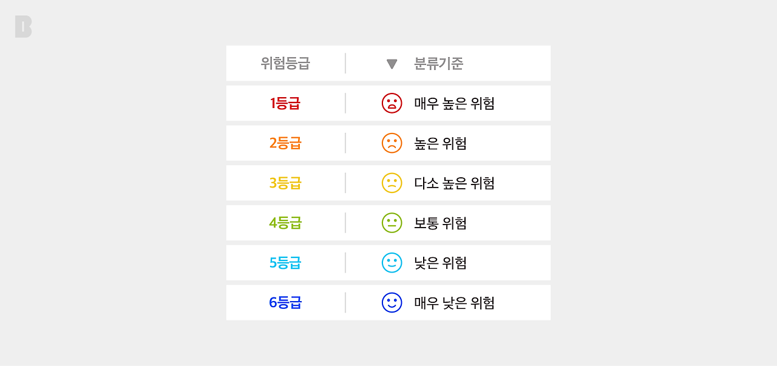Select the 위험등급 column header

click(x=285, y=63)
